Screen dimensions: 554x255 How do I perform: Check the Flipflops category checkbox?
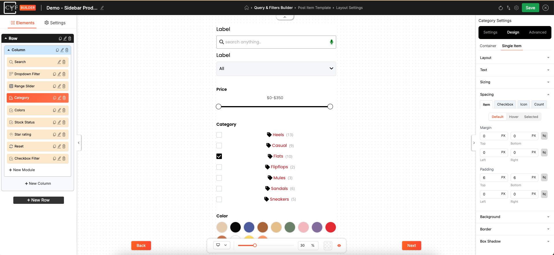tap(219, 167)
